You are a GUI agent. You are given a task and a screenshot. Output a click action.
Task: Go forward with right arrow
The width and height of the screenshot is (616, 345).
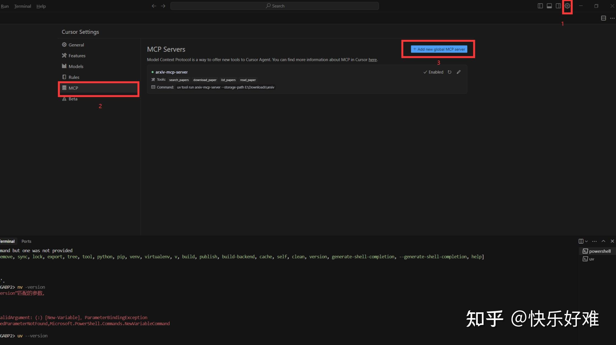[x=163, y=6]
